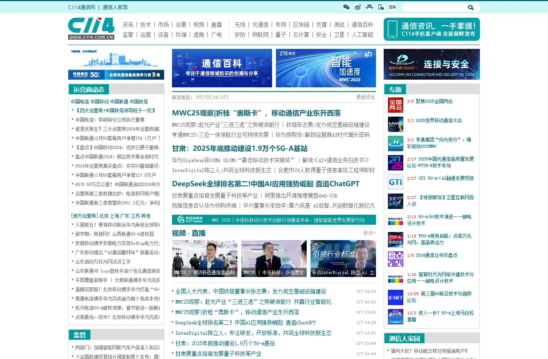Viewport: 548px width, 359px height.
Task: Go to 技术 in the navigation
Action: tap(145, 25)
